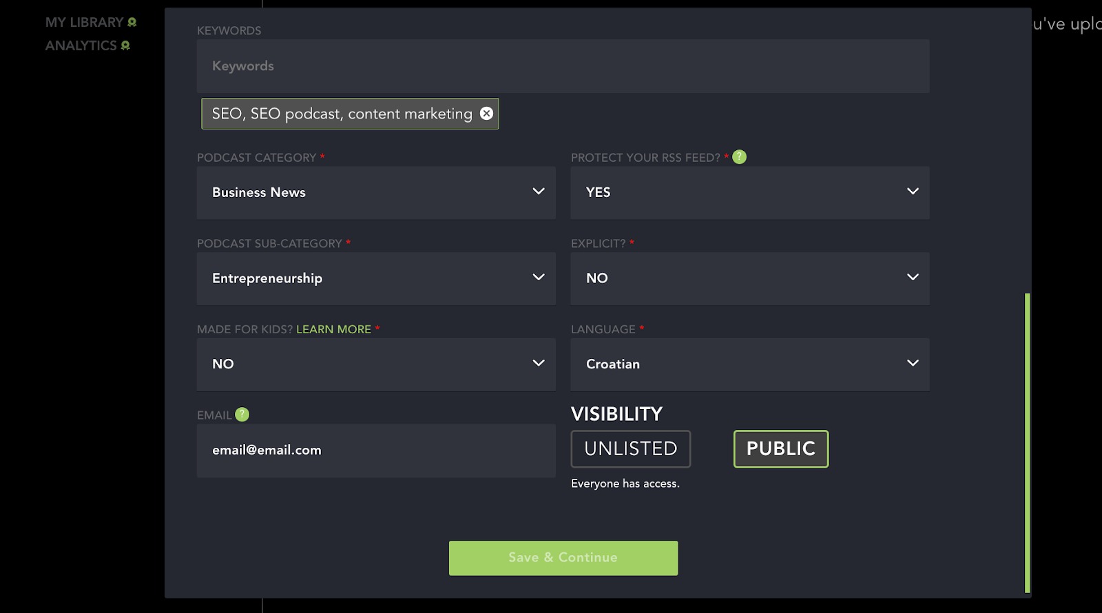Image resolution: width=1102 pixels, height=613 pixels.
Task: Click Save & Continue button
Action: (563, 558)
